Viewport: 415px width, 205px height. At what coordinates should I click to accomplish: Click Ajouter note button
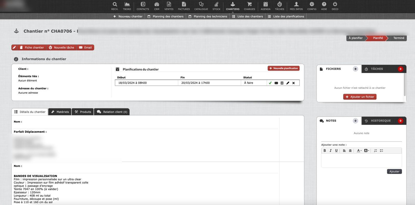pos(394,172)
